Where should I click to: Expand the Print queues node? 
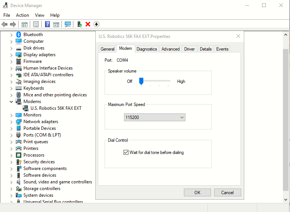pos(11,142)
